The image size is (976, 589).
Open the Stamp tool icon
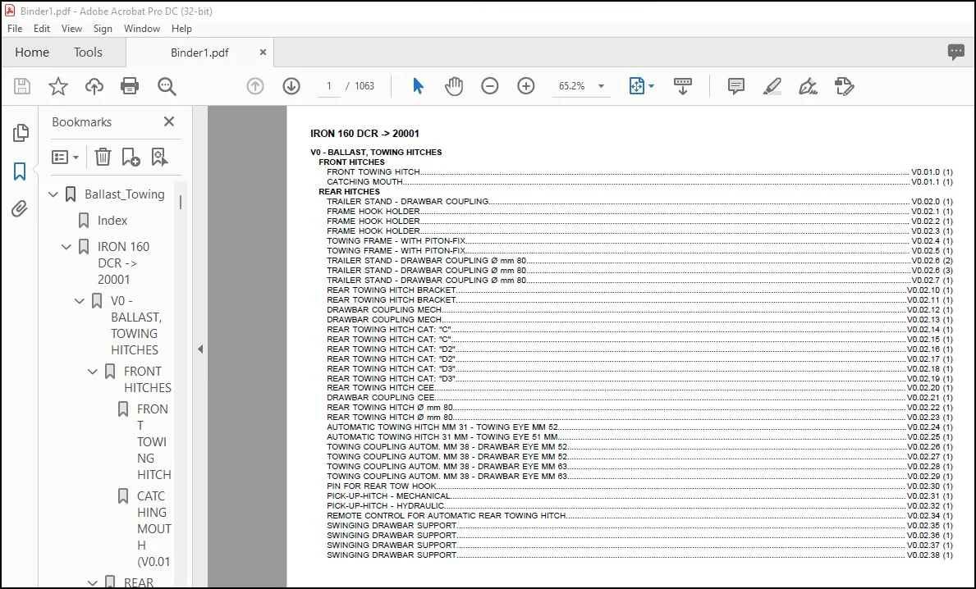[844, 86]
